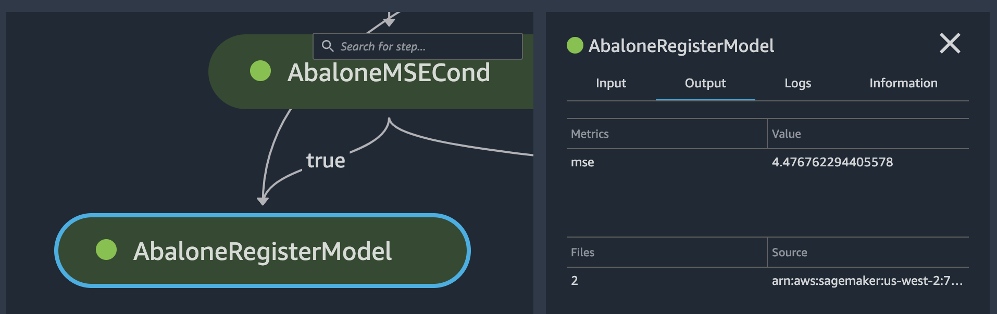Click the green status dot on AbaloneMSECond
This screenshot has width=997, height=314.
pos(260,71)
